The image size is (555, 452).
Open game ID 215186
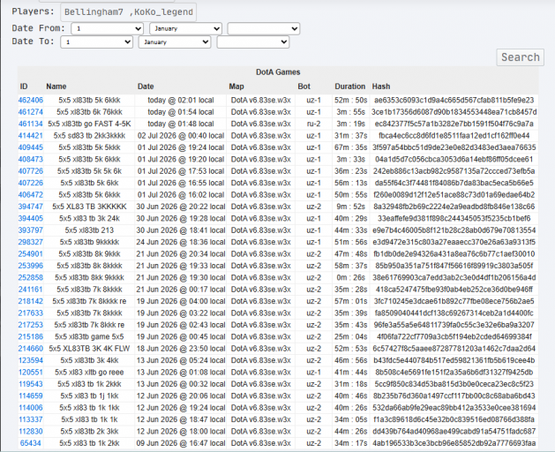(30, 337)
